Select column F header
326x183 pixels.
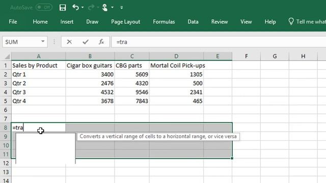[x=247, y=56]
